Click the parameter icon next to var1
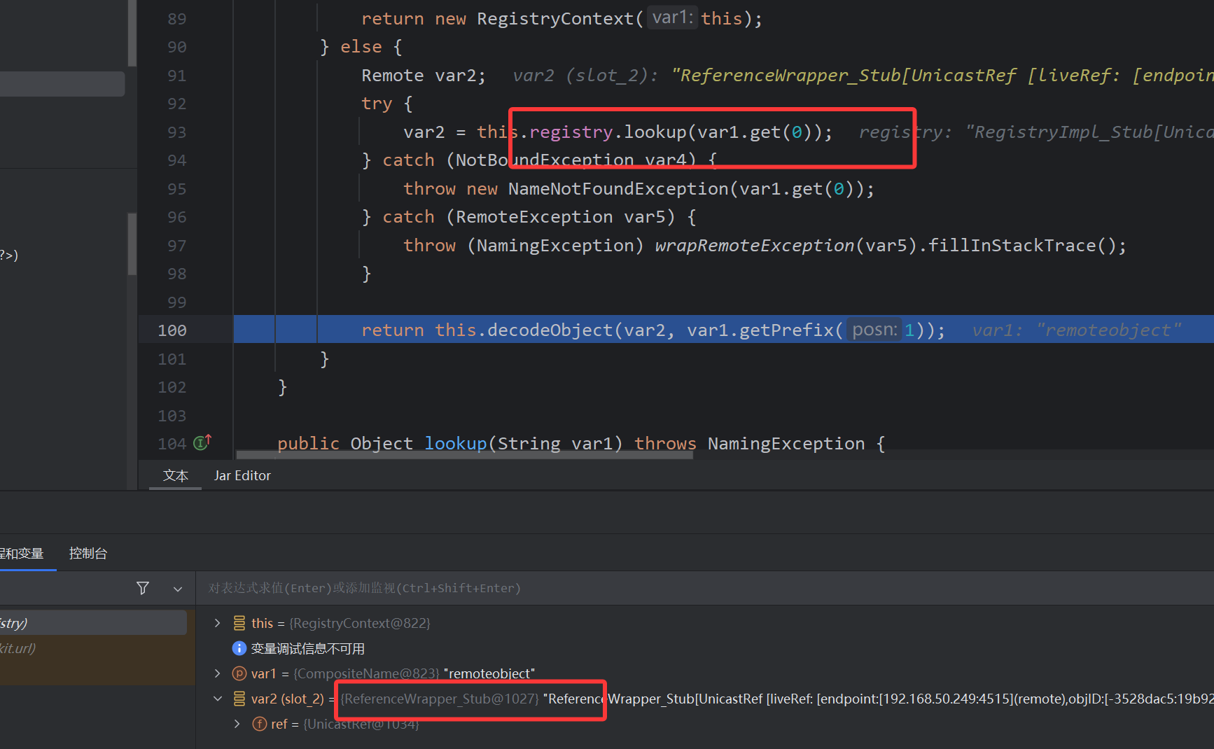The image size is (1214, 749). [x=239, y=673]
